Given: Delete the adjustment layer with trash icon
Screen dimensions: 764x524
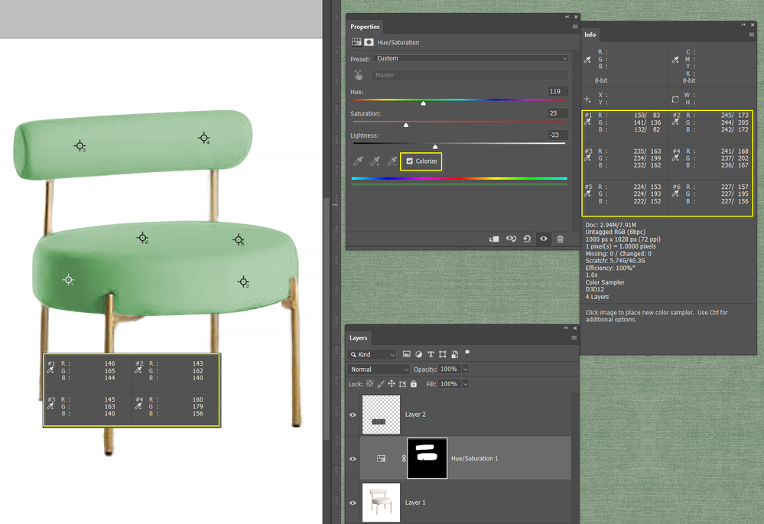Looking at the screenshot, I should point(561,239).
